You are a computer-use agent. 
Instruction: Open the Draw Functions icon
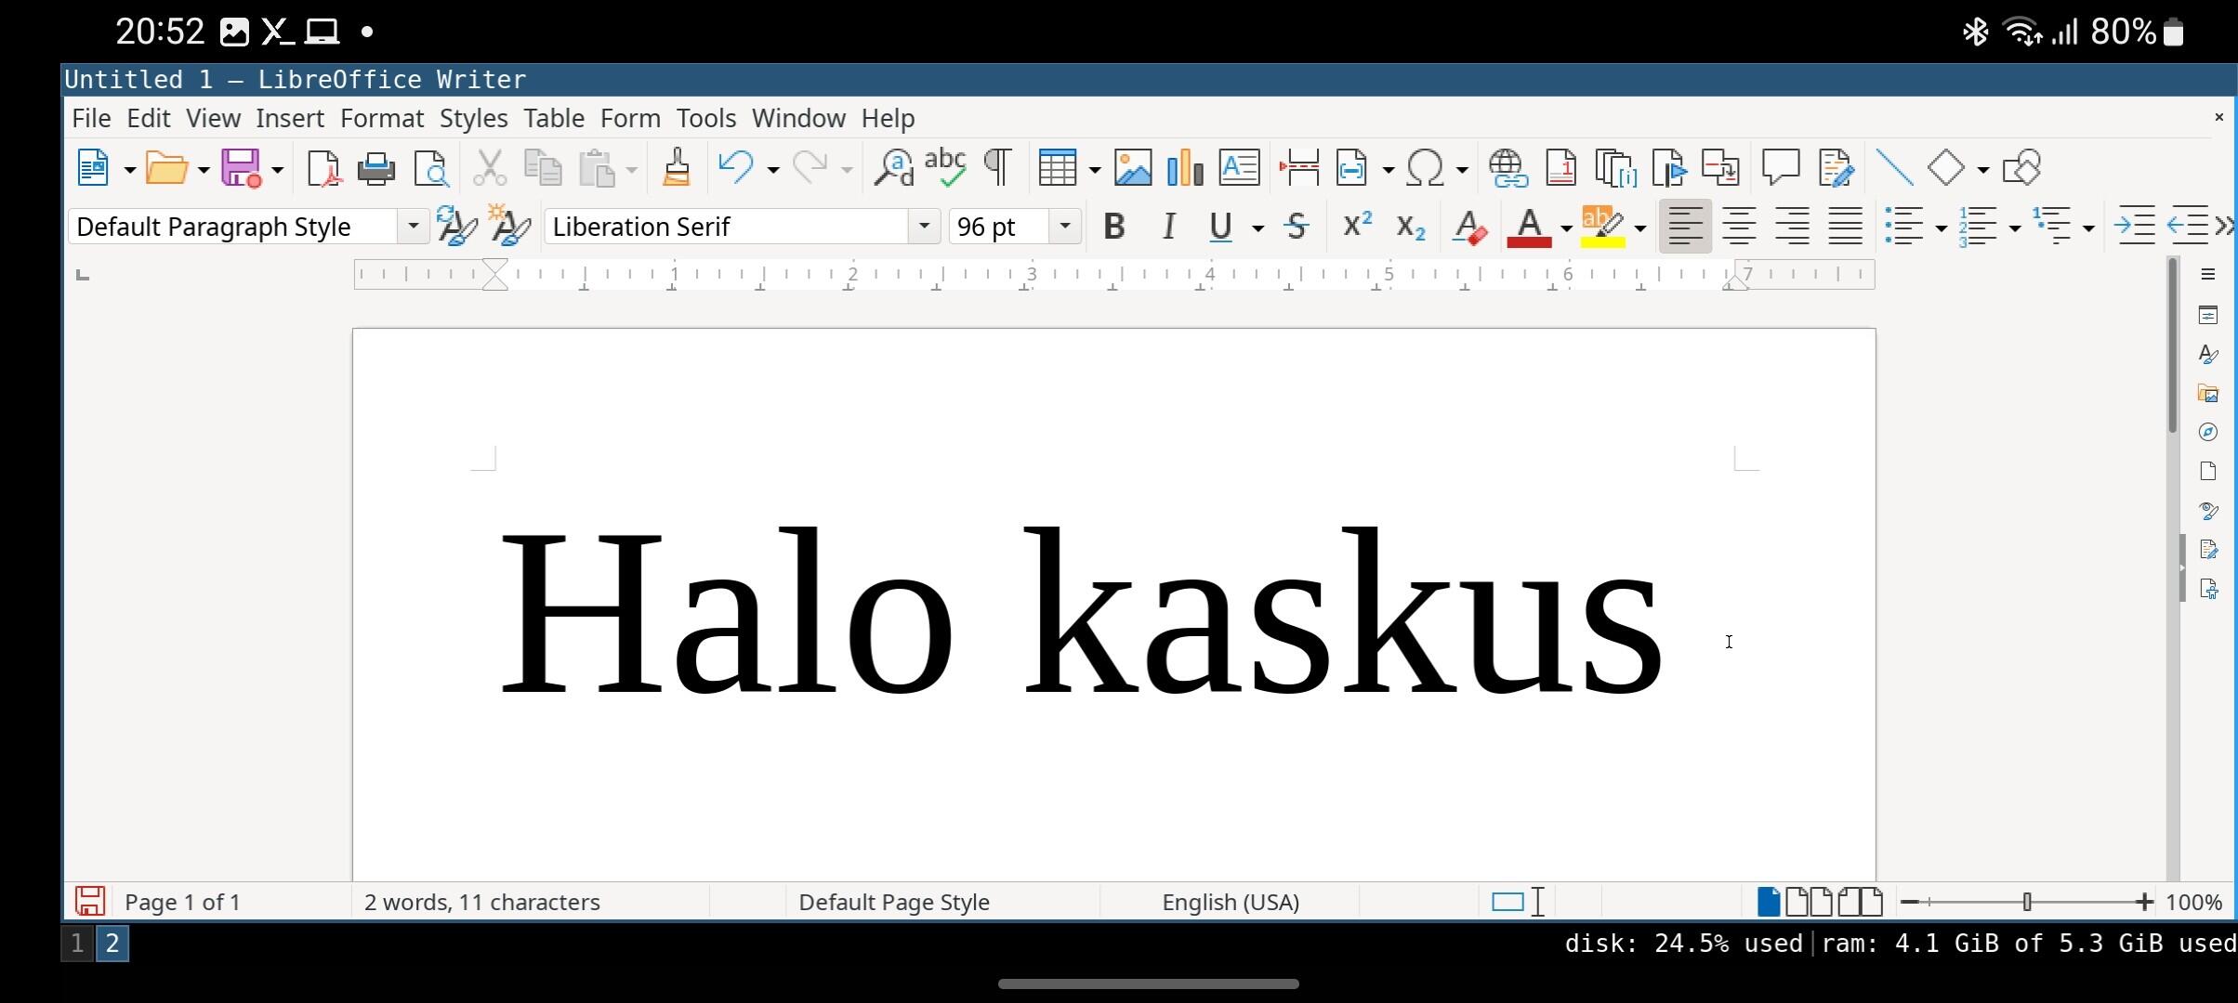pyautogui.click(x=2022, y=168)
